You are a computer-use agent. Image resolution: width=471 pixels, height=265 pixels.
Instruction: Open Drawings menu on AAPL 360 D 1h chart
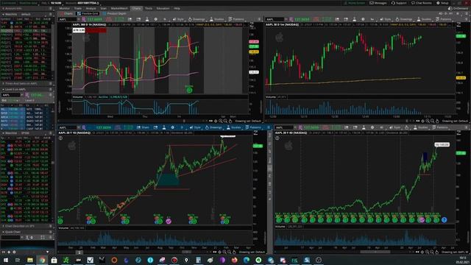[196, 19]
